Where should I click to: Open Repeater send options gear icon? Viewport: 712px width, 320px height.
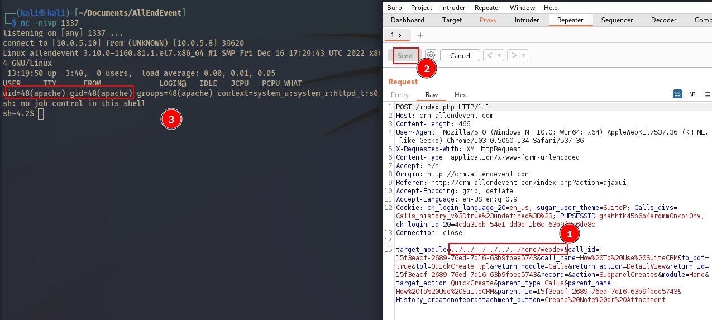tap(431, 55)
